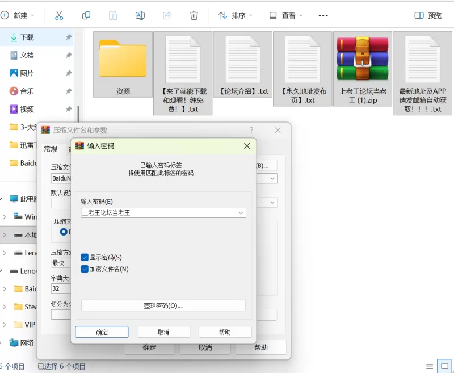This screenshot has height=373, width=454.
Task: Click the browse (B)... button behind dialog
Action: tap(267, 166)
